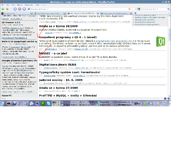Go back with the green back arrow
171x149 pixels.
3,9
